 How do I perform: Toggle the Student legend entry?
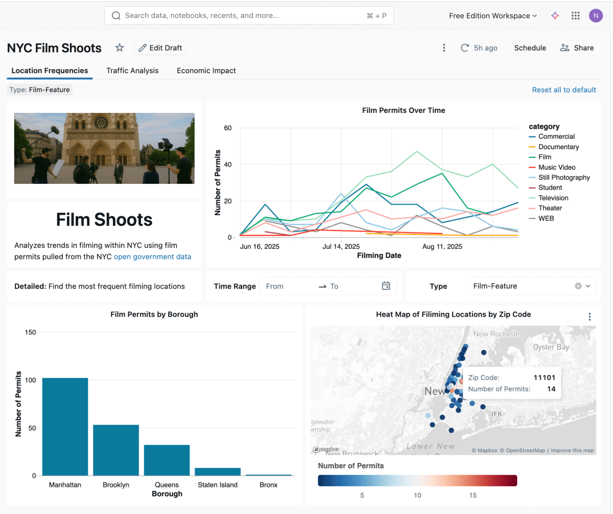pos(545,188)
